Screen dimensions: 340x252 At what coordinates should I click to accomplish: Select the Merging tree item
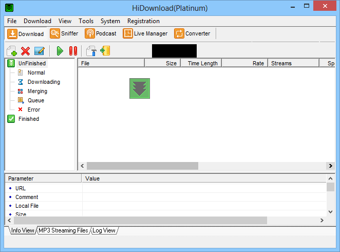click(x=37, y=92)
